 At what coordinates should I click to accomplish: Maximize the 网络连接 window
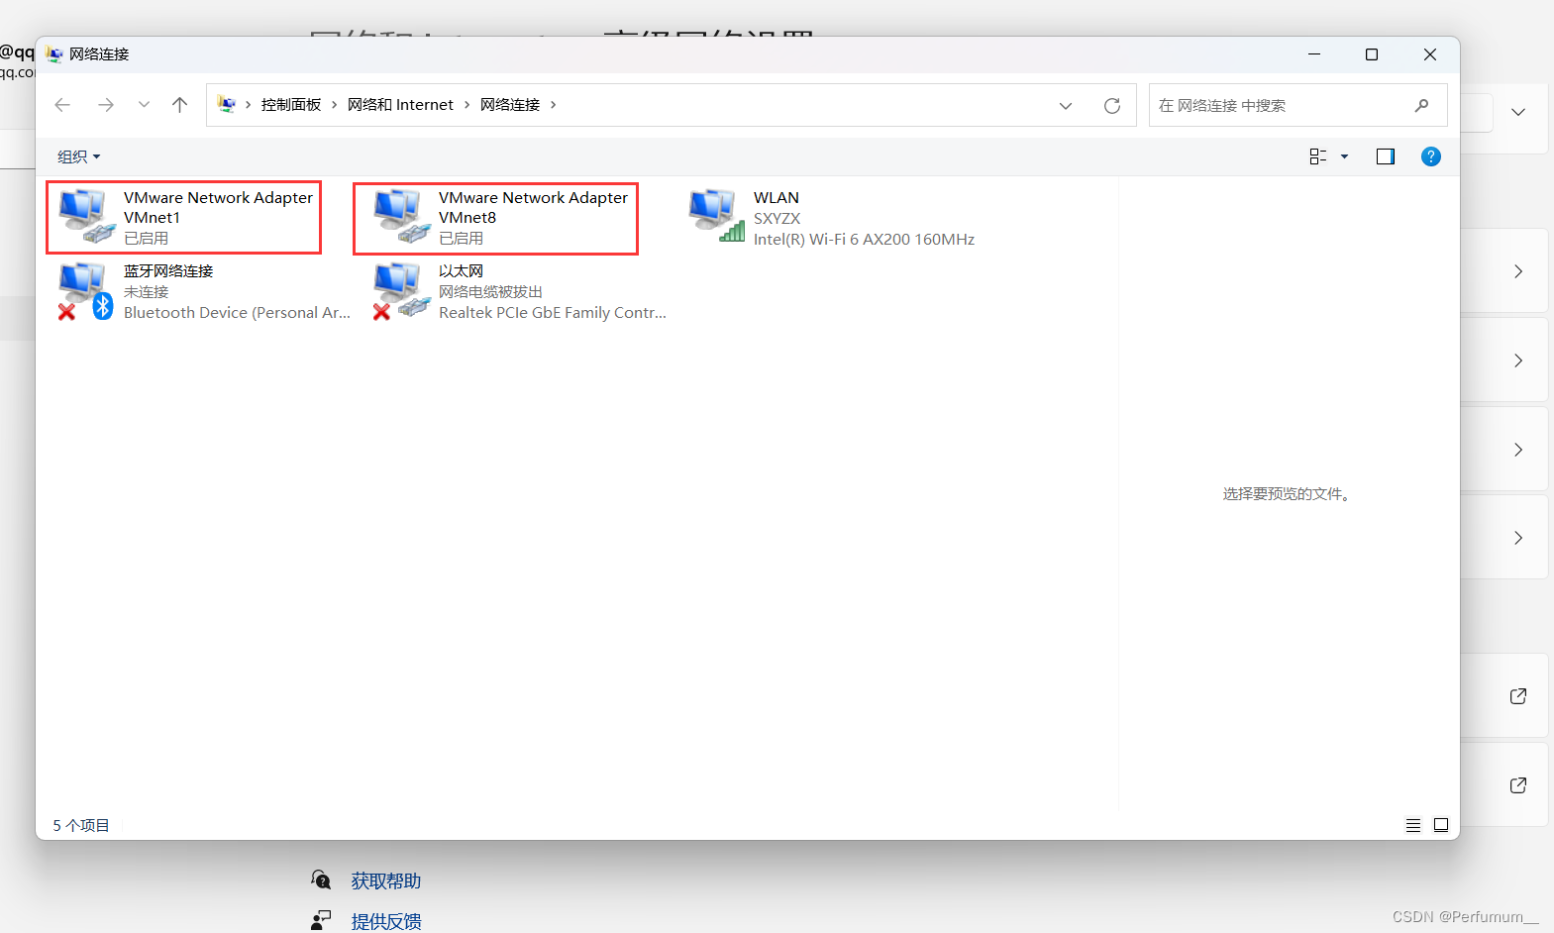pyautogui.click(x=1372, y=54)
